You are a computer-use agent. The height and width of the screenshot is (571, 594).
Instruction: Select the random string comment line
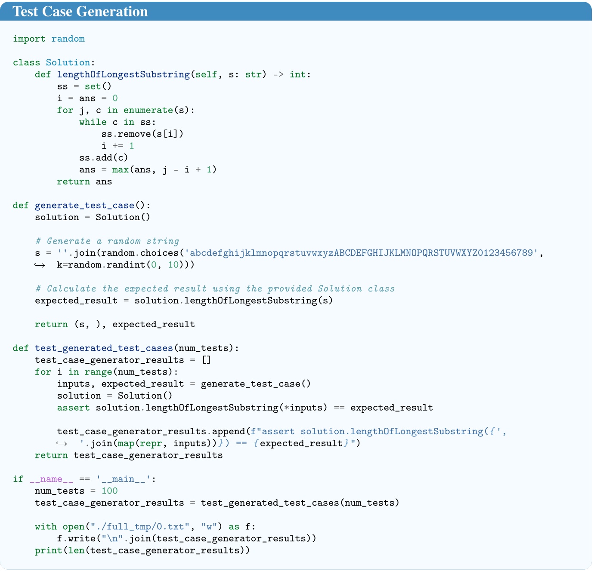(106, 241)
